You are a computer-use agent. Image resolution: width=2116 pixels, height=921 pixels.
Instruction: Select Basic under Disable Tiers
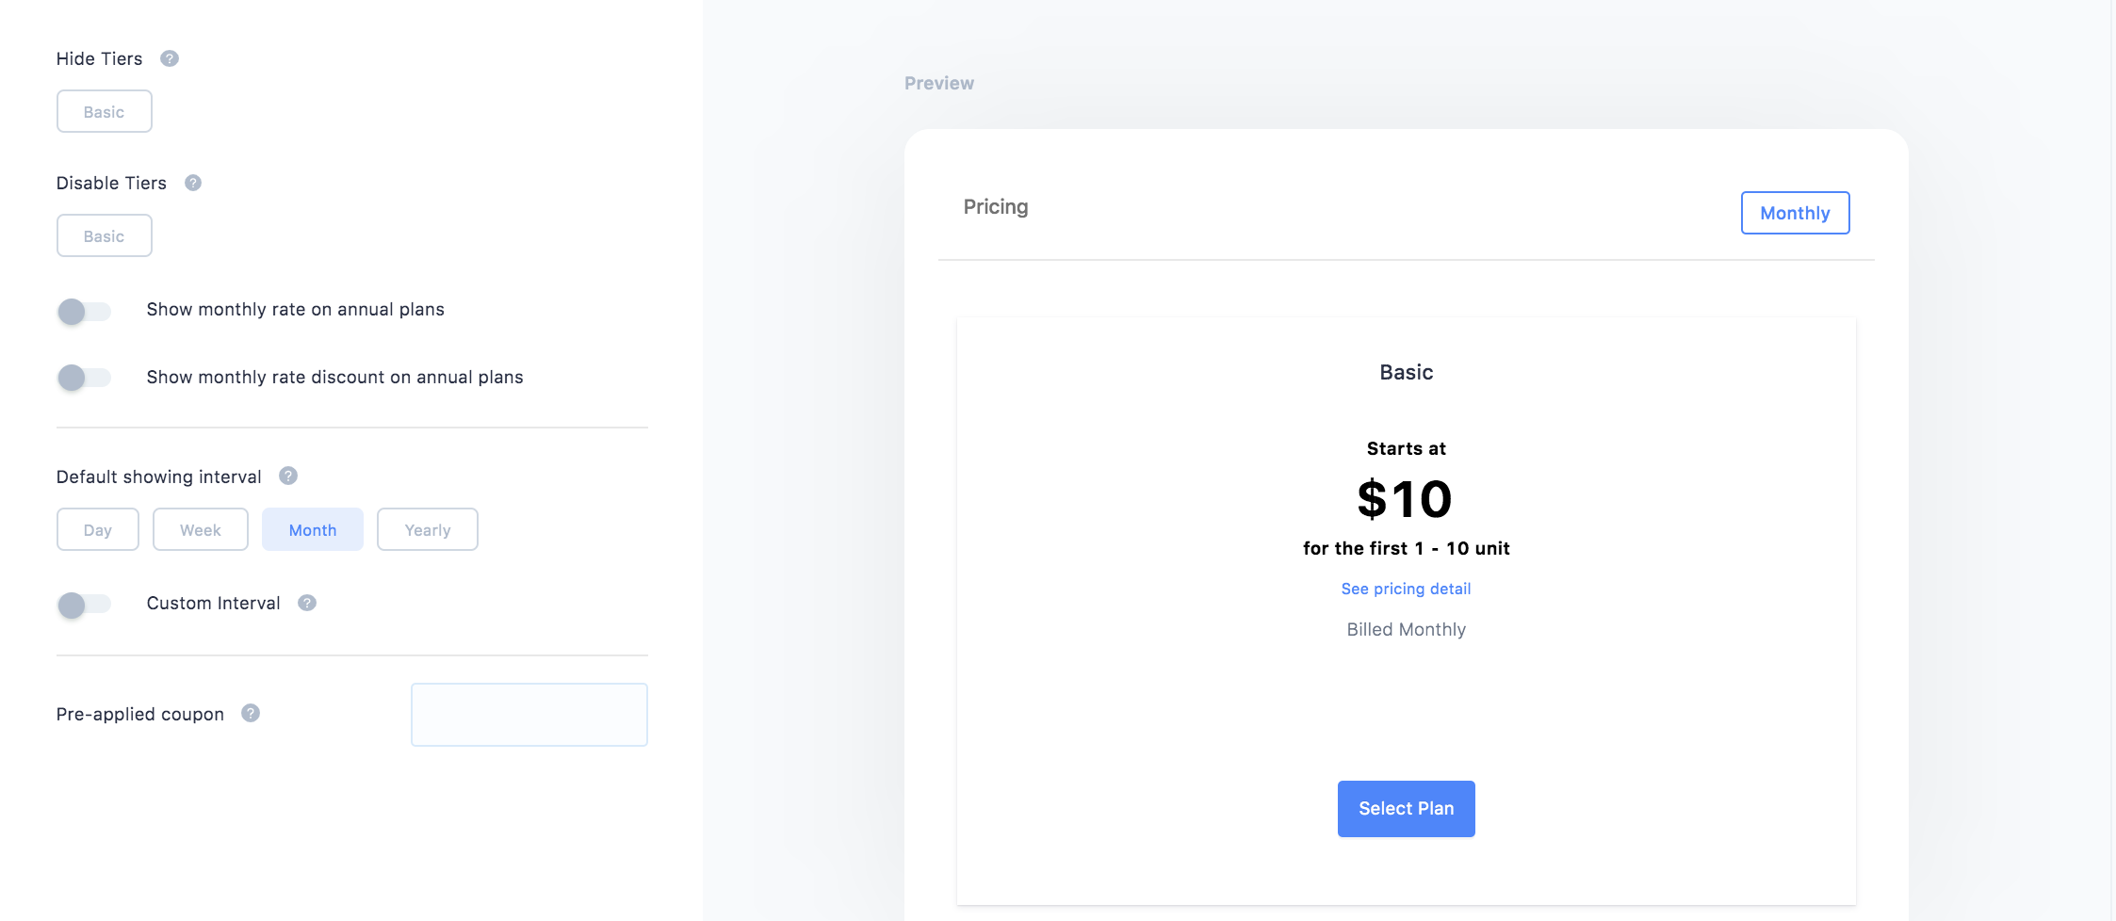point(105,235)
